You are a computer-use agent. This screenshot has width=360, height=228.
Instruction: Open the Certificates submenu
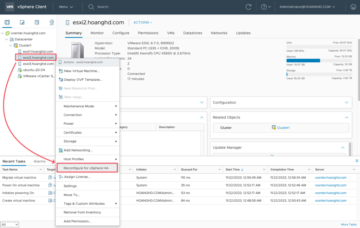tap(88, 133)
